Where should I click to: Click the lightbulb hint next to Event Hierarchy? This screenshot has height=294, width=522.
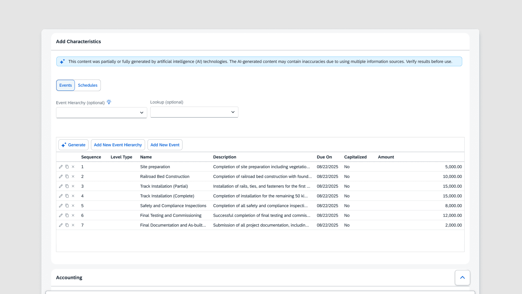pos(109,102)
